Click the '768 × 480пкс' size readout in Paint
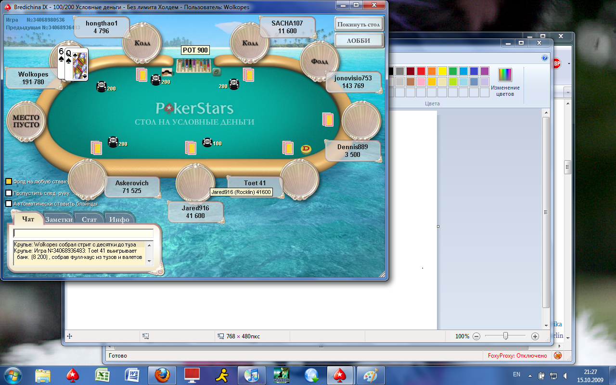The image size is (616, 385). [243, 336]
